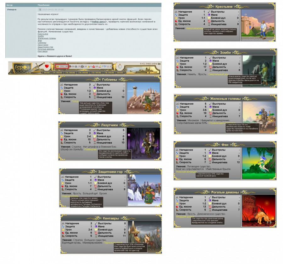Click the morale icon in Железные големы card

(x=209, y=110)
